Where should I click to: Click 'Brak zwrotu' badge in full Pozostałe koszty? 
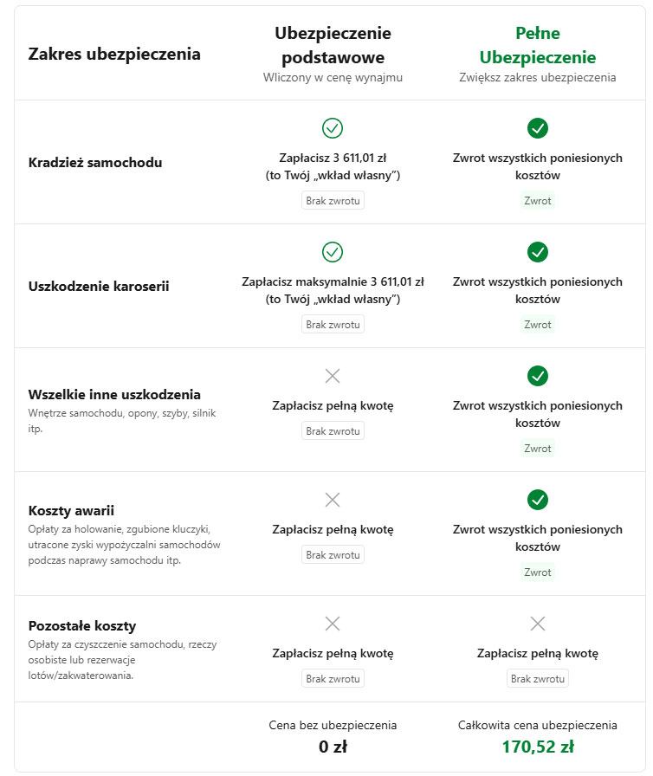pos(537,678)
